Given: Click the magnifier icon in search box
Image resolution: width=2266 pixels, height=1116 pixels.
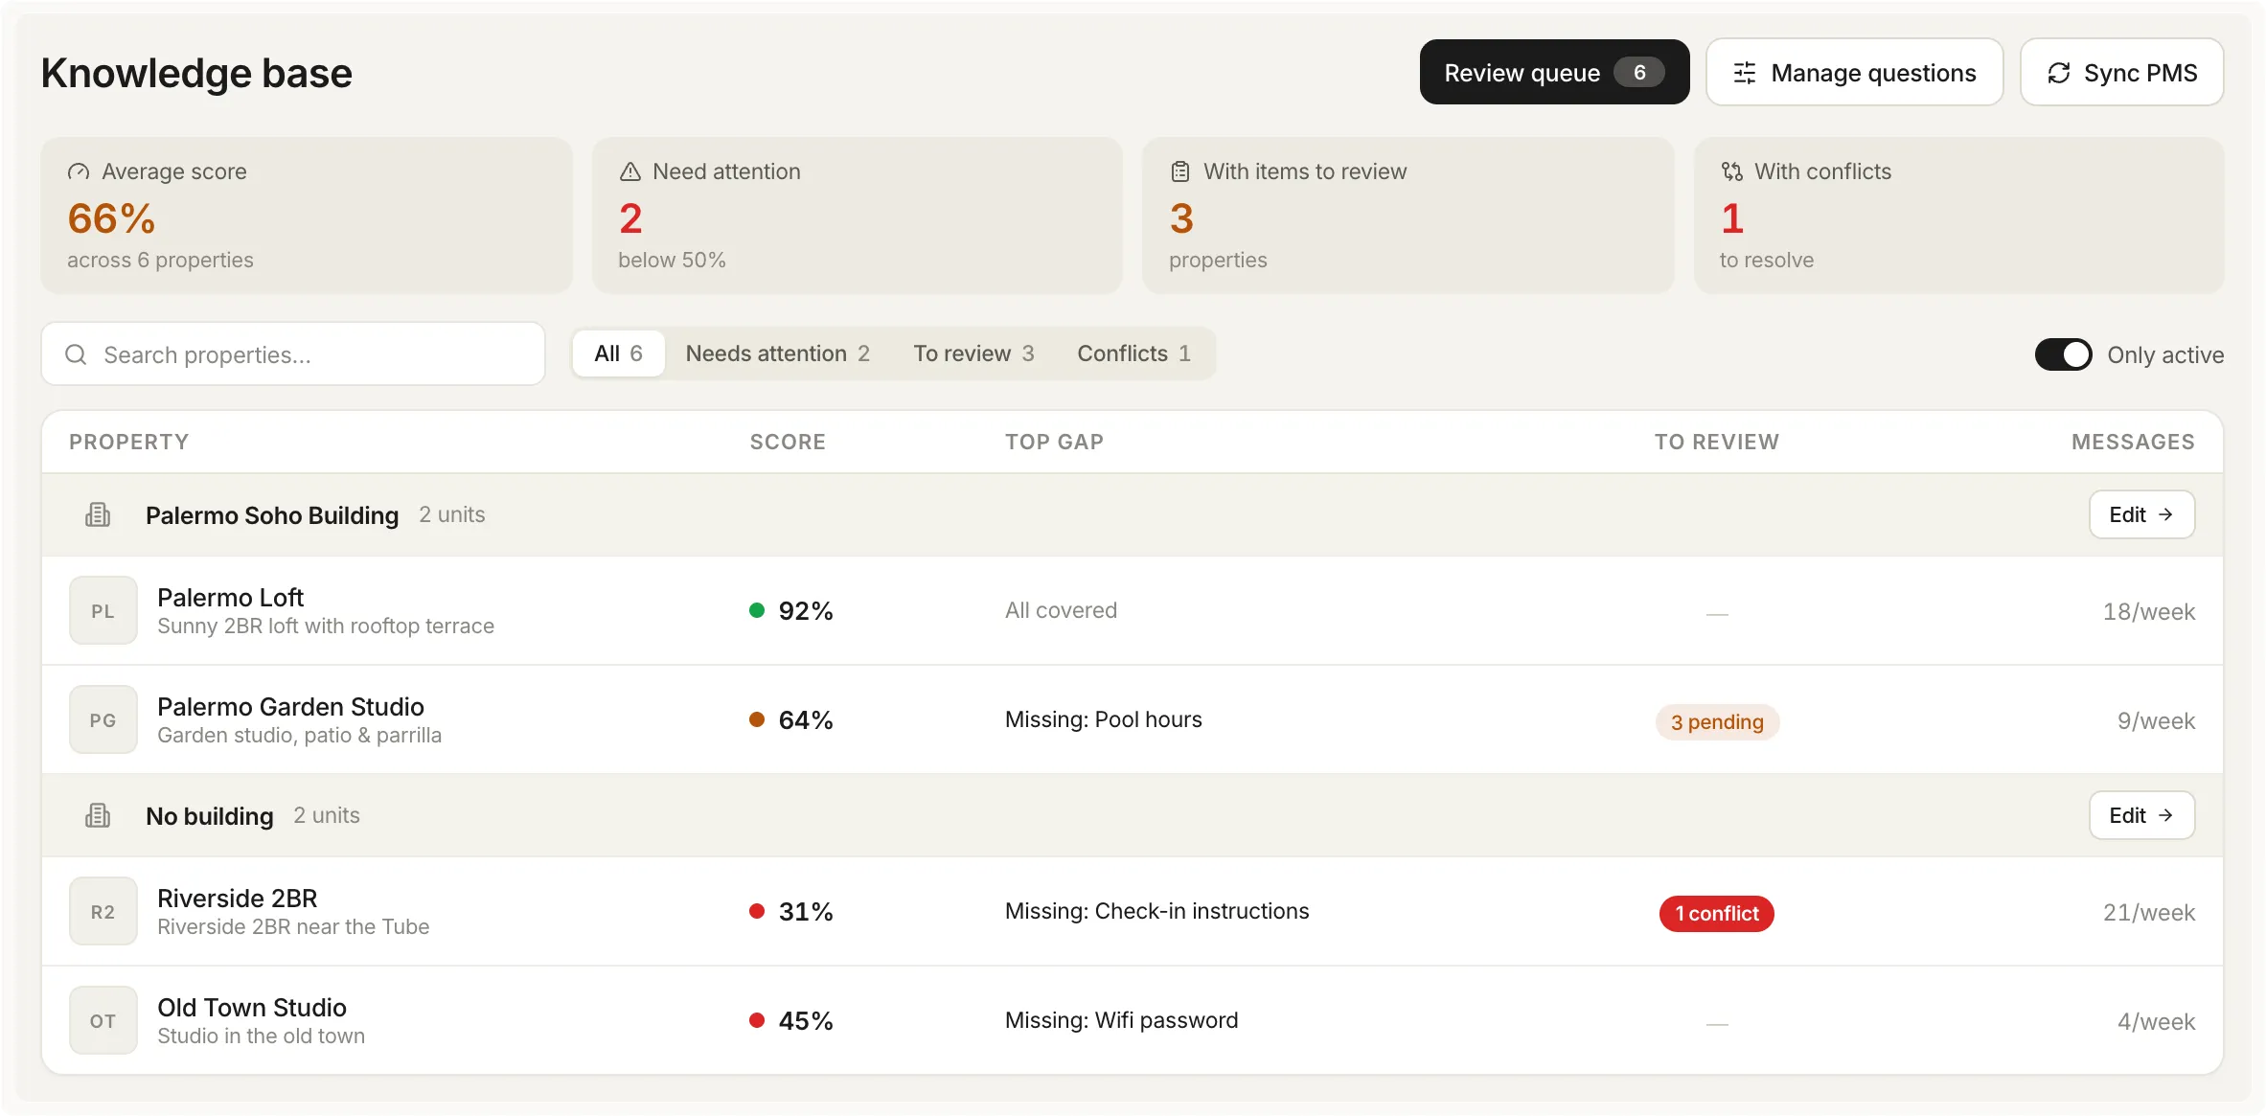Looking at the screenshot, I should pos(76,354).
